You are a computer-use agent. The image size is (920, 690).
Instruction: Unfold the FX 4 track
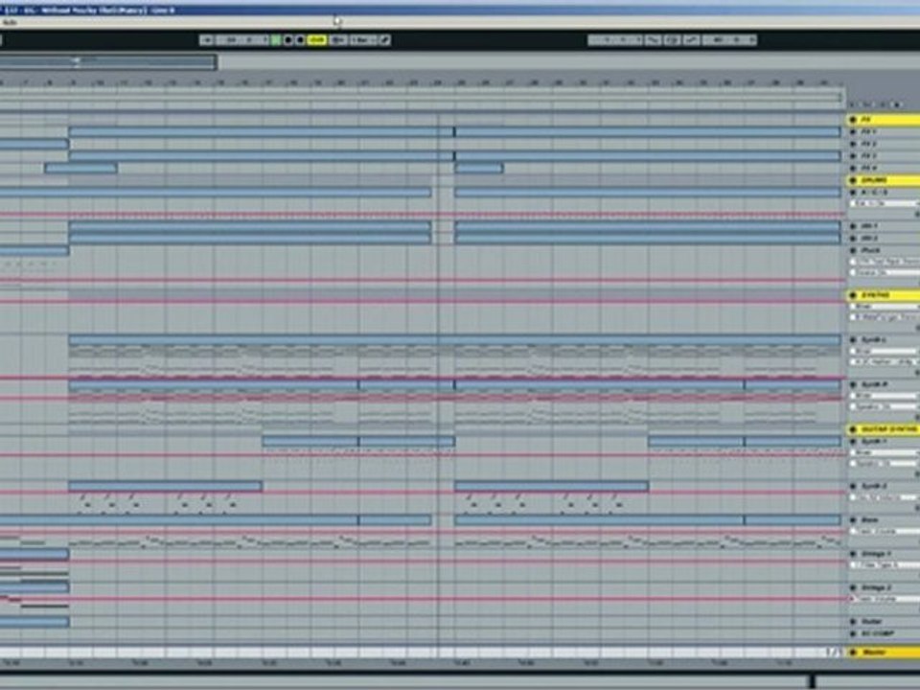(853, 168)
